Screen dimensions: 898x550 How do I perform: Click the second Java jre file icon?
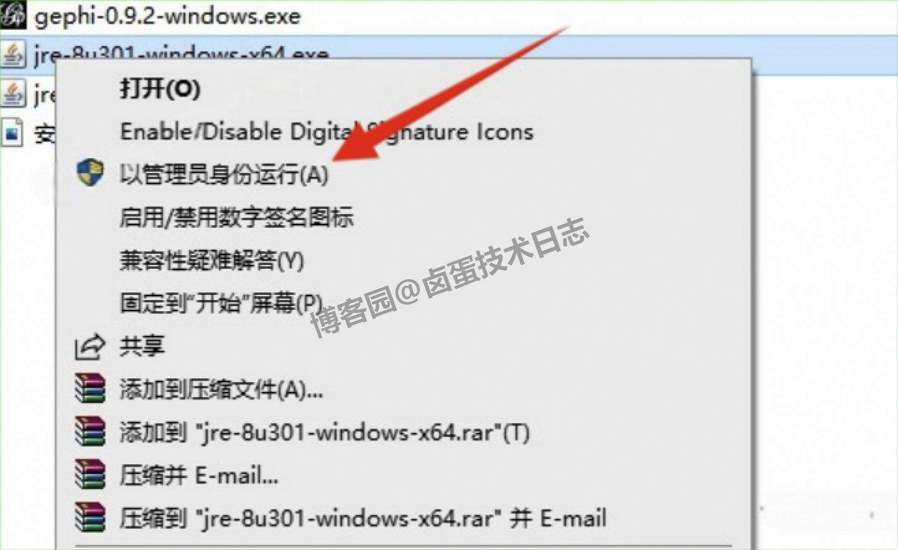(12, 93)
